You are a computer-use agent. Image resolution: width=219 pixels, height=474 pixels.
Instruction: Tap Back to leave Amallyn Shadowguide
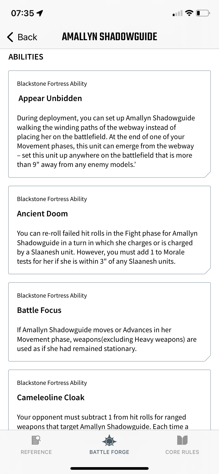coord(22,37)
